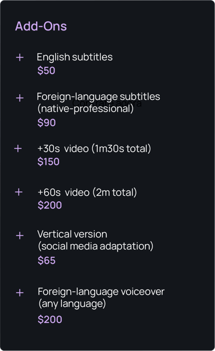Click the plus icon beside English subtitles
215x351 pixels.
pos(19,57)
